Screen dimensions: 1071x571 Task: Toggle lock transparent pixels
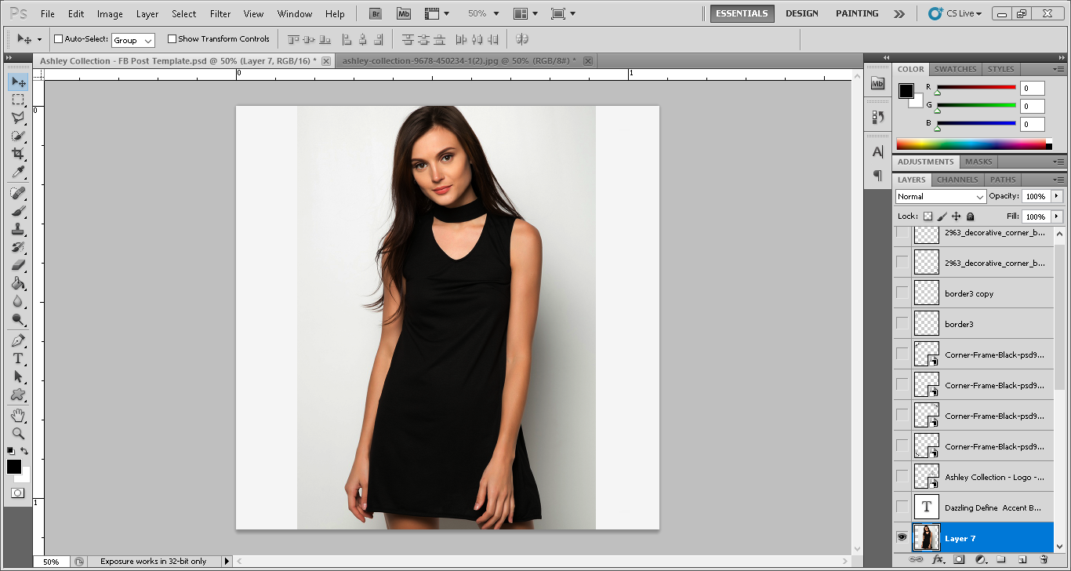coord(928,216)
